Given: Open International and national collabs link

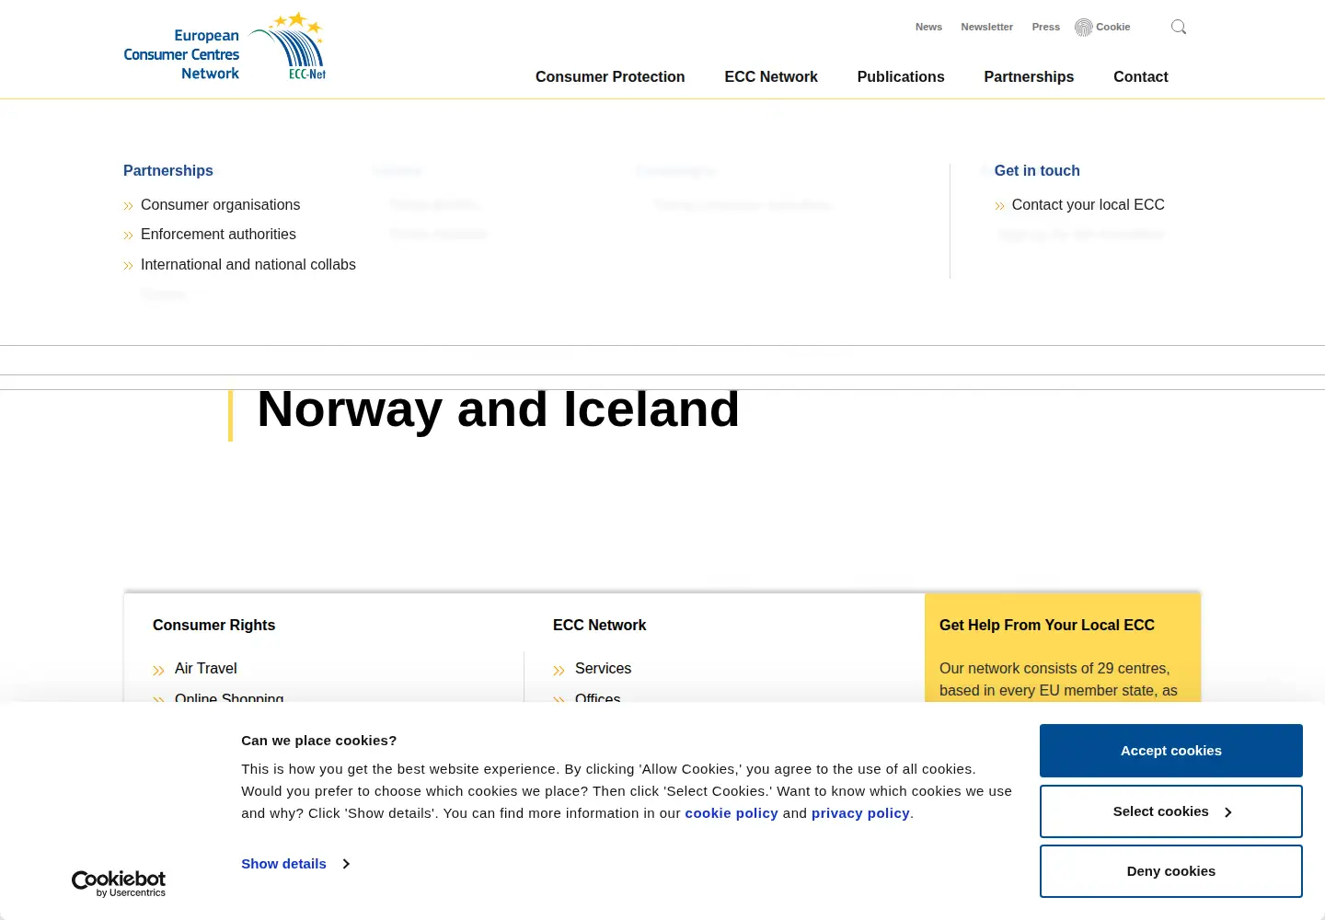Looking at the screenshot, I should click(248, 265).
